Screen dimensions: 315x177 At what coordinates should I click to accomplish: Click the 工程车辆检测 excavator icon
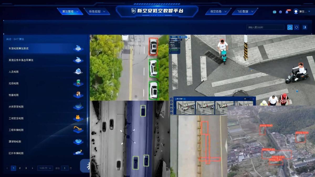pos(78,130)
